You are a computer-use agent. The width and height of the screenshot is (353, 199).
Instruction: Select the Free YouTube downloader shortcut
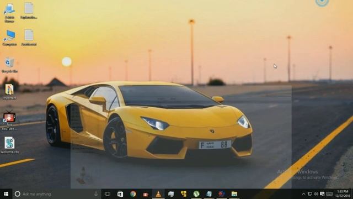coord(9,121)
